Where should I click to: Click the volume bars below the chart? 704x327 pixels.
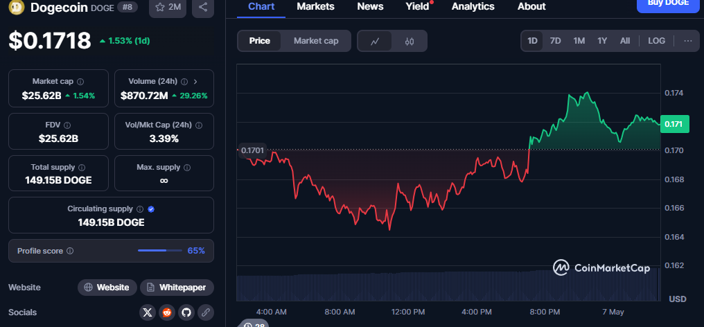[x=448, y=285]
